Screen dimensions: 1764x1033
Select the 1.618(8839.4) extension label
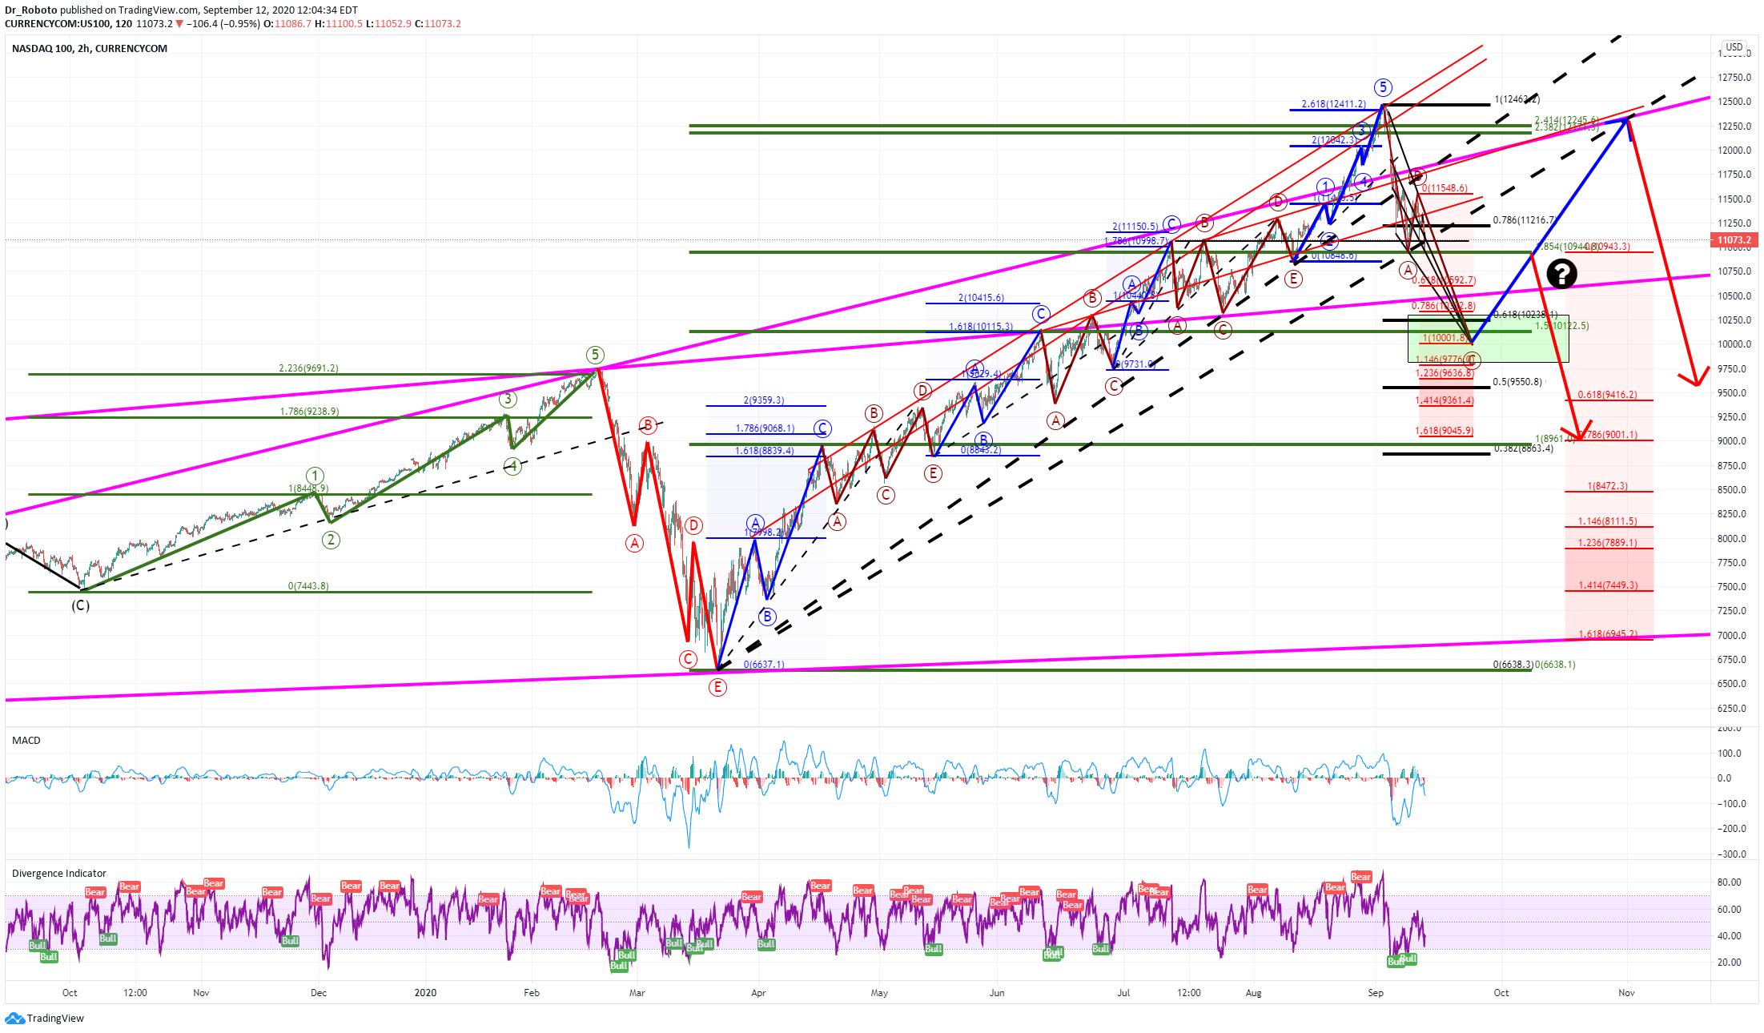(765, 451)
